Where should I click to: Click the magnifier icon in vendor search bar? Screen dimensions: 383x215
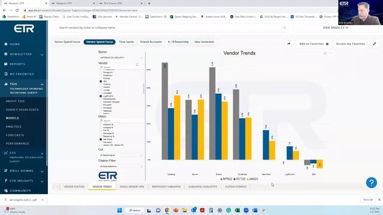point(285,28)
